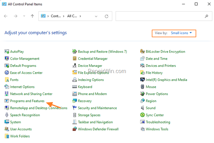Click the search magnifier icon
214x143 pixels.
(x=206, y=16)
